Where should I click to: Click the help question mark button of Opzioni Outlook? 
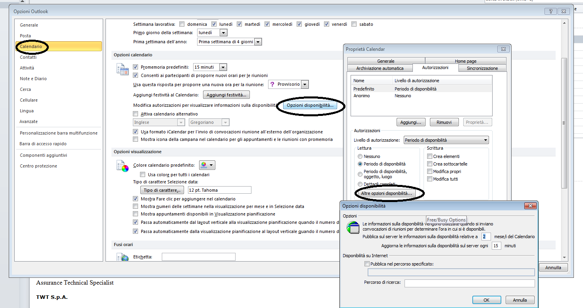tap(550, 12)
